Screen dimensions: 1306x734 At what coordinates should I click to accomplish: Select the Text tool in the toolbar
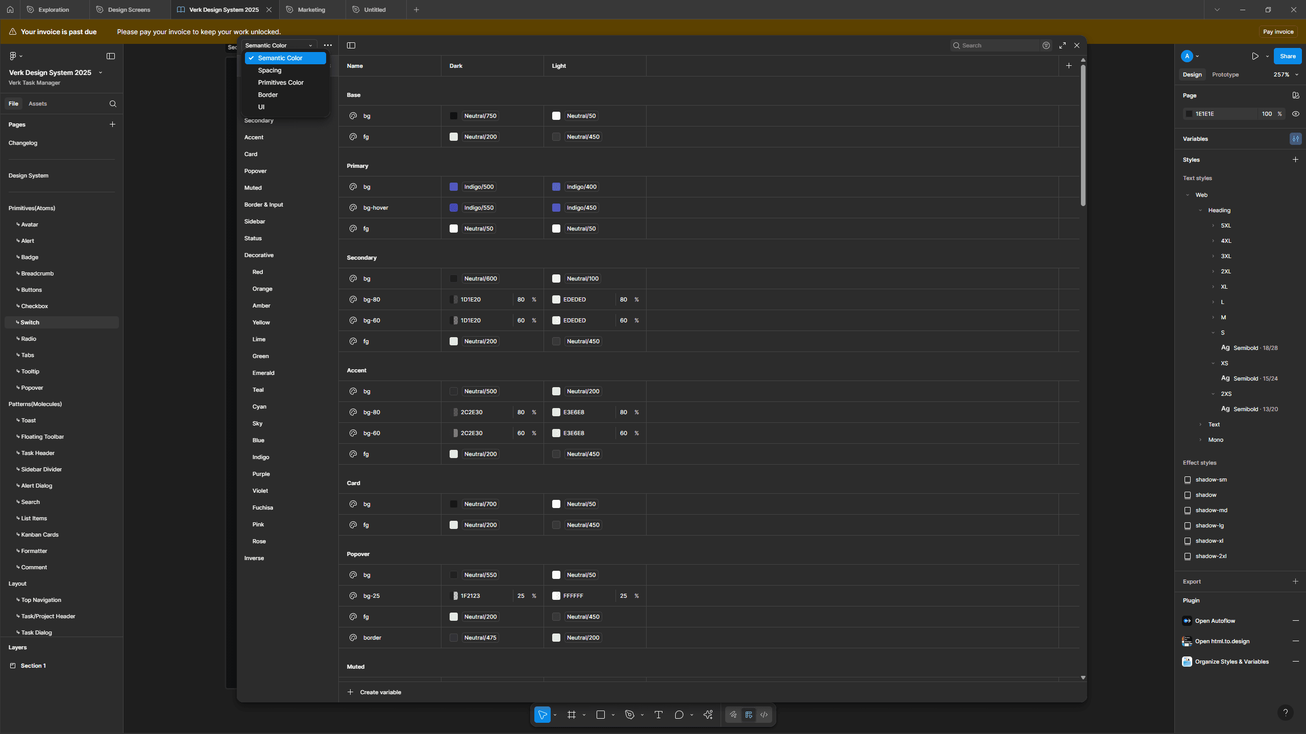[x=658, y=715]
